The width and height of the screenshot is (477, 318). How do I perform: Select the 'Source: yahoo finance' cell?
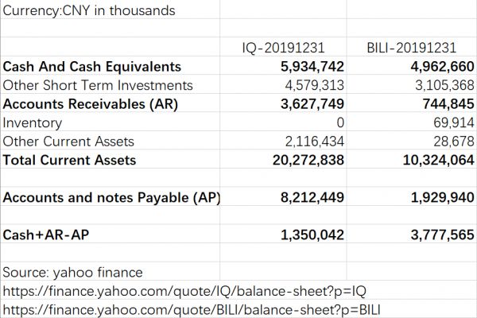click(x=75, y=272)
